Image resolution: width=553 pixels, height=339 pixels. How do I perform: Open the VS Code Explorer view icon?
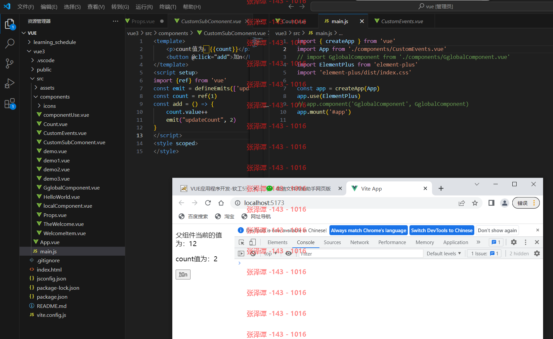10,24
